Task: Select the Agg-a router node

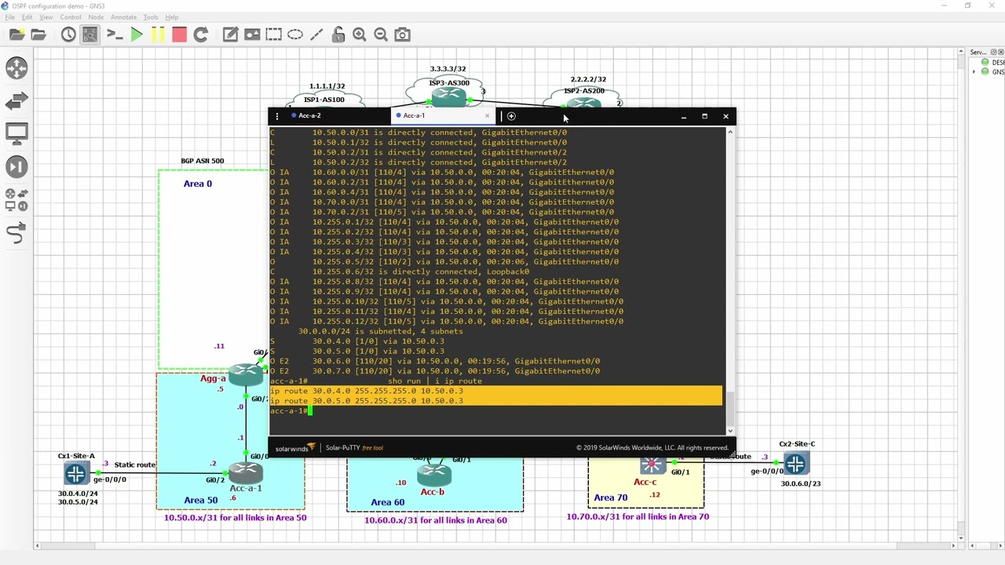Action: click(246, 374)
